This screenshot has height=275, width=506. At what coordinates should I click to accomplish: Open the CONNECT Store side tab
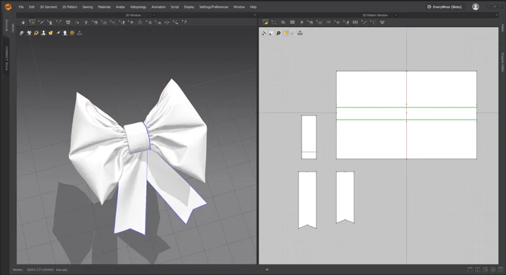pos(6,58)
